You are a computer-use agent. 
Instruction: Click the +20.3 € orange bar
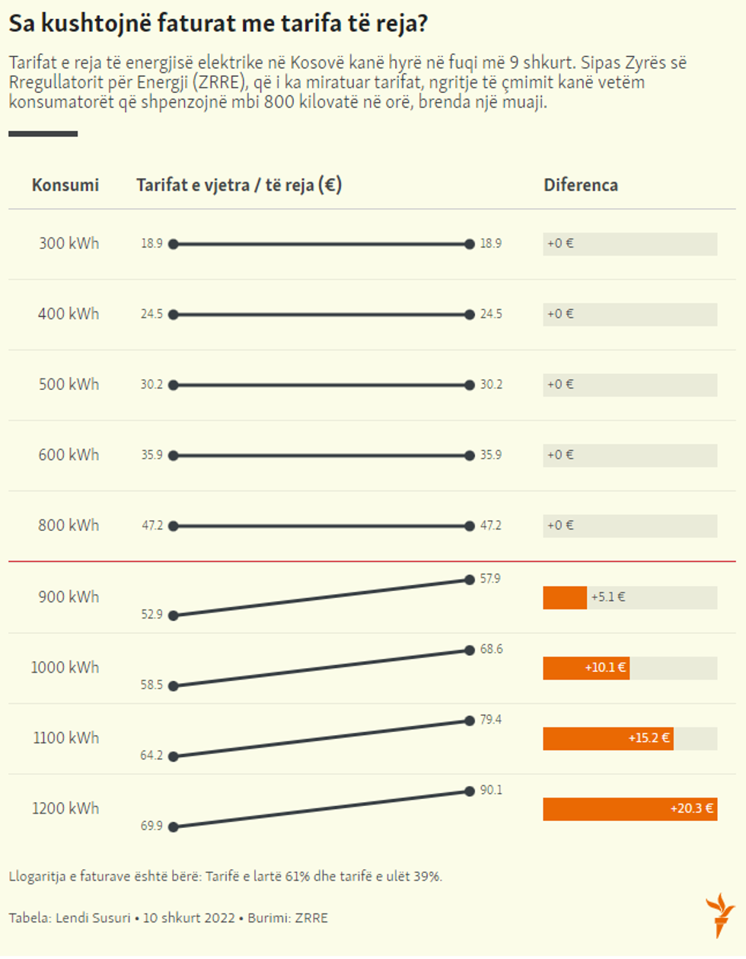(630, 809)
